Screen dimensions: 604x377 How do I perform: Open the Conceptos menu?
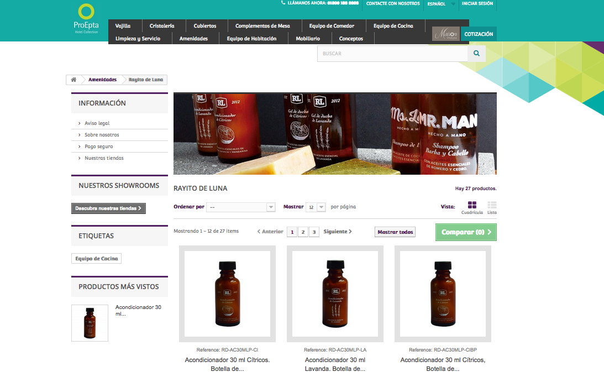pyautogui.click(x=351, y=39)
